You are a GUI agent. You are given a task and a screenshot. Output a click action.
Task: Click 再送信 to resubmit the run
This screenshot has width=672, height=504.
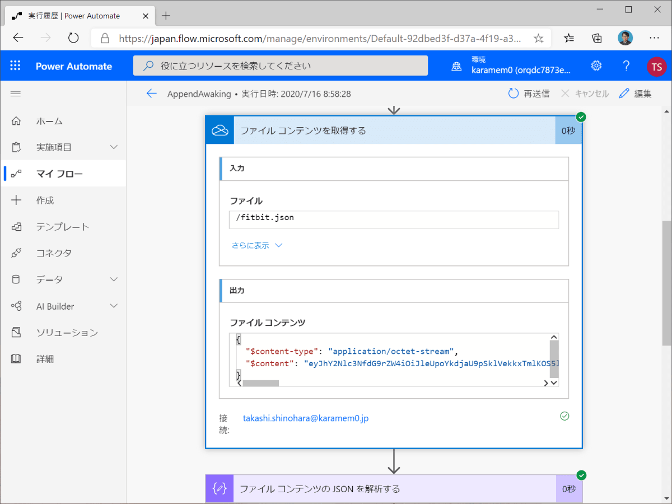click(529, 94)
